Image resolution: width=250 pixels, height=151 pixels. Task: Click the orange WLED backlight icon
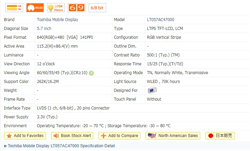pyautogui.click(x=35, y=7)
